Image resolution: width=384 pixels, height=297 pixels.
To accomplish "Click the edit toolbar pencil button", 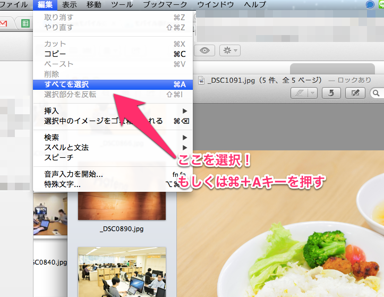I will [355, 93].
